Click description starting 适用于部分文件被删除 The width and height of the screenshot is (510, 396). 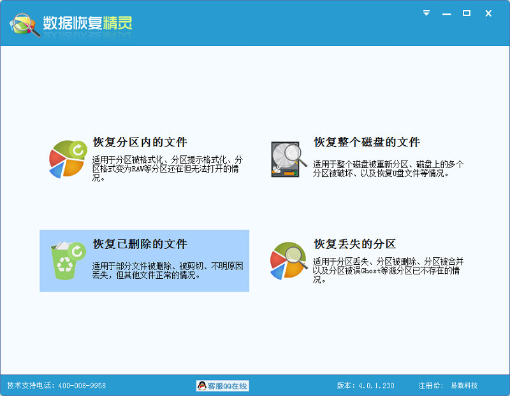(x=167, y=271)
